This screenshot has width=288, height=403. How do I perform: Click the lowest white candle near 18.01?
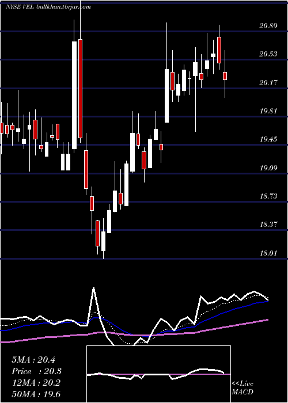tap(103, 241)
